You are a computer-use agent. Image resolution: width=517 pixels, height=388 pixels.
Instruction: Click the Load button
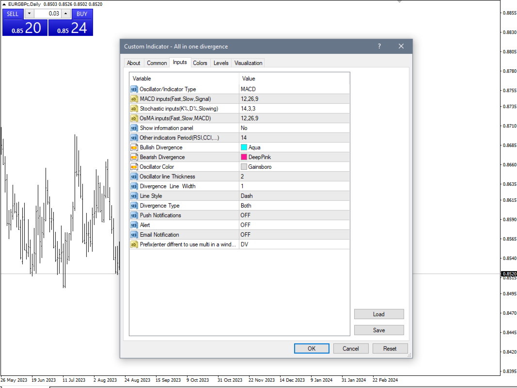pos(379,314)
